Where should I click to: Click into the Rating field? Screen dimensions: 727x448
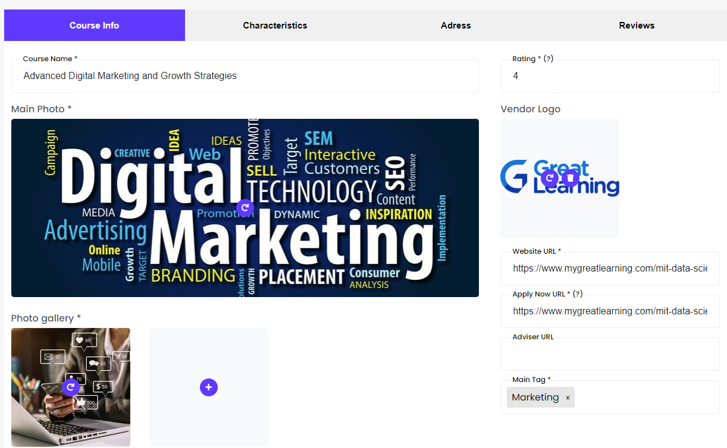point(610,76)
